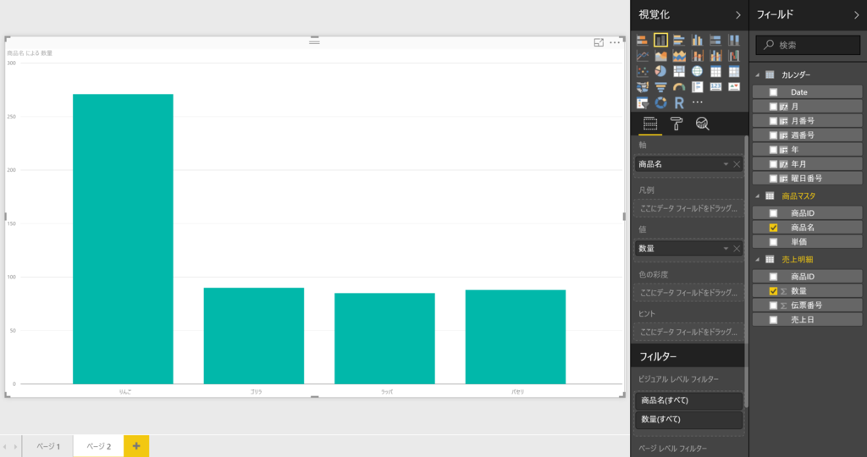
Task: Expand the 商品名(すべて) filter card
Action: pos(688,400)
